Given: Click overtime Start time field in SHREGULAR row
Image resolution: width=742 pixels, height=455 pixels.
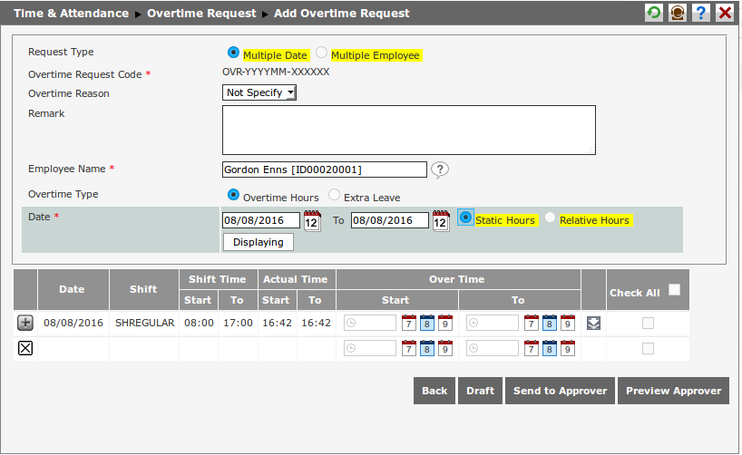Looking at the screenshot, I should pos(370,323).
